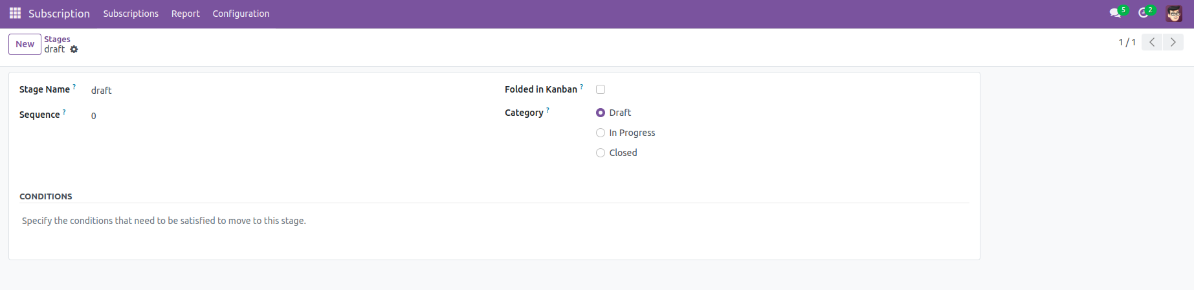Open the apps grid menu icon
Viewport: 1194px width, 290px height.
pyautogui.click(x=15, y=13)
